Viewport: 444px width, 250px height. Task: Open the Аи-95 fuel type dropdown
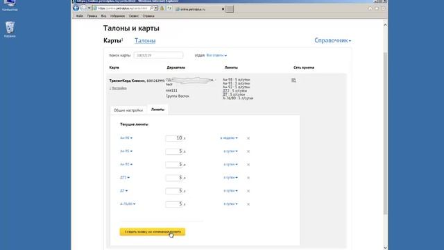(126, 151)
